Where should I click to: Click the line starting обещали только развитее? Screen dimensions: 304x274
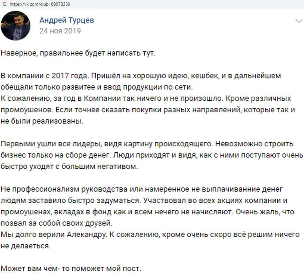click(97, 87)
